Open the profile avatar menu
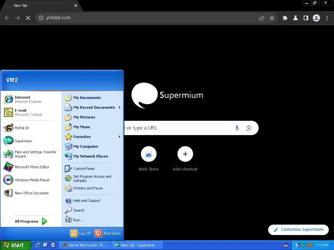This screenshot has height=250, width=334. click(x=316, y=18)
